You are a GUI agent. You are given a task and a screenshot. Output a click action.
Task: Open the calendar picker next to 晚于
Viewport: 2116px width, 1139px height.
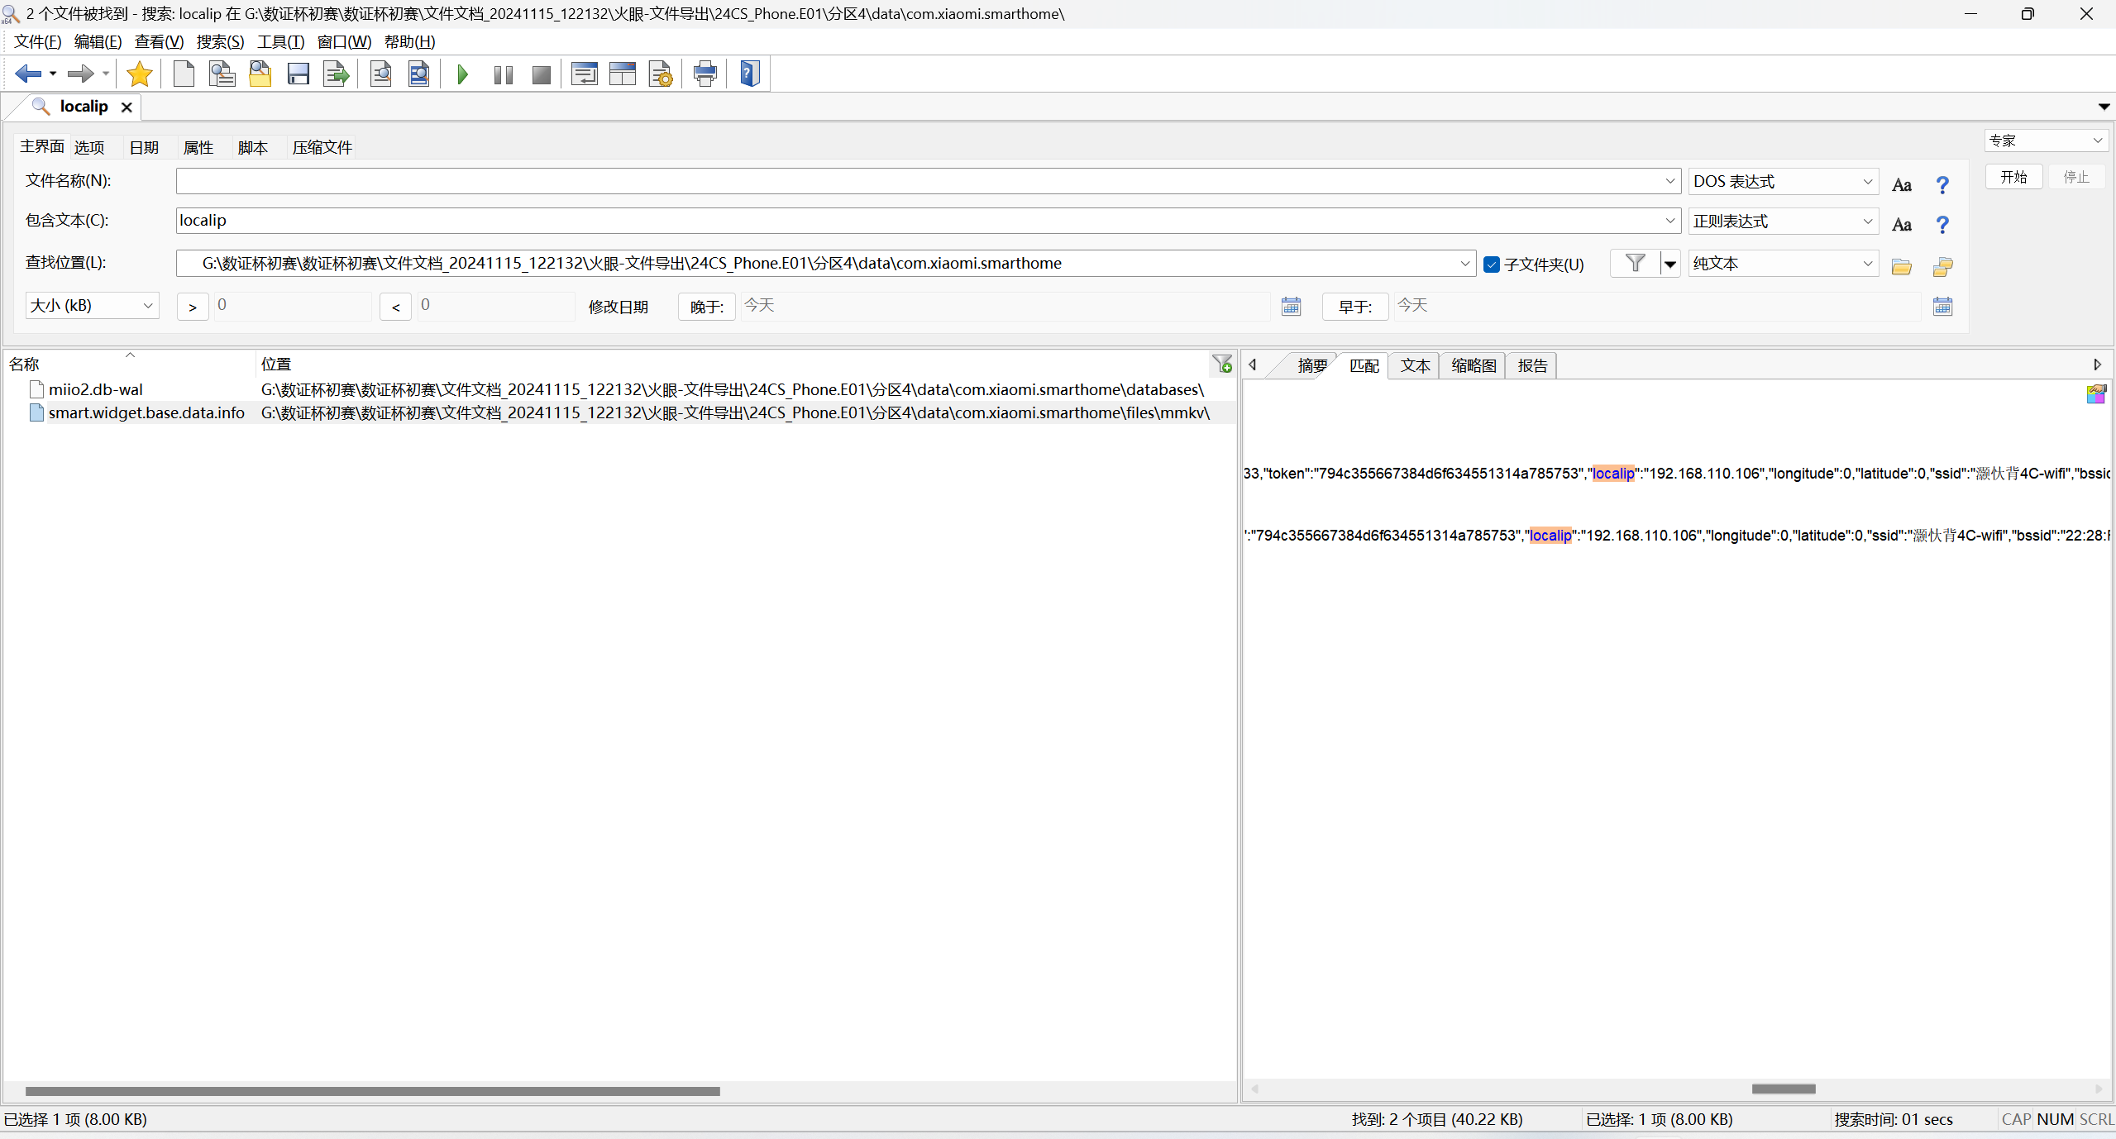pyautogui.click(x=1291, y=307)
